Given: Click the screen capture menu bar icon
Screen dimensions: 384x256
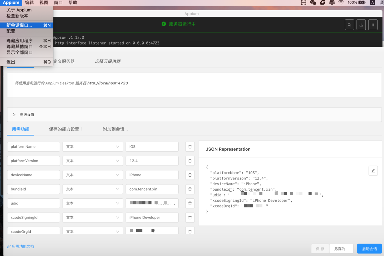Looking at the screenshot, I should (x=303, y=2).
